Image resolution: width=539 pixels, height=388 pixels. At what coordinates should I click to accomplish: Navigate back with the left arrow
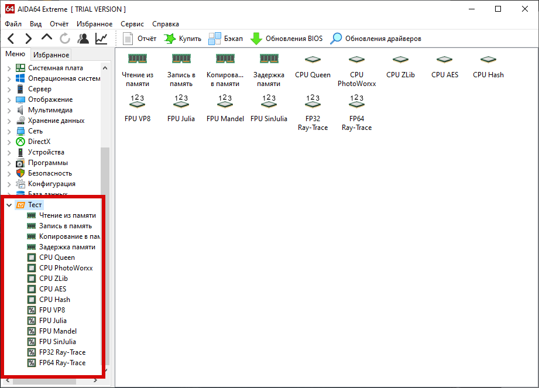click(x=11, y=39)
